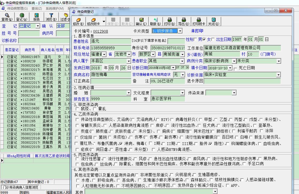Click the 浏览 funnel icon in main window
Image resolution: width=299 pixels, height=194 pixels.
51,15
